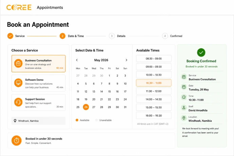Click the Date calendar icon in confirmation panel
Viewport: 234px width, 156px height.
tap(184, 87)
